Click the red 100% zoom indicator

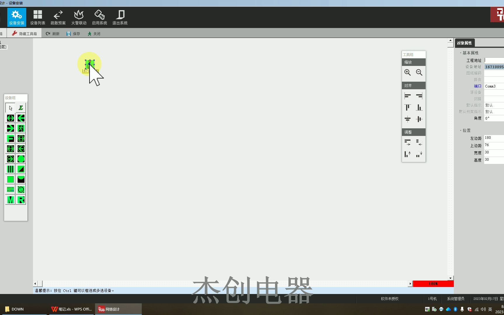(433, 283)
